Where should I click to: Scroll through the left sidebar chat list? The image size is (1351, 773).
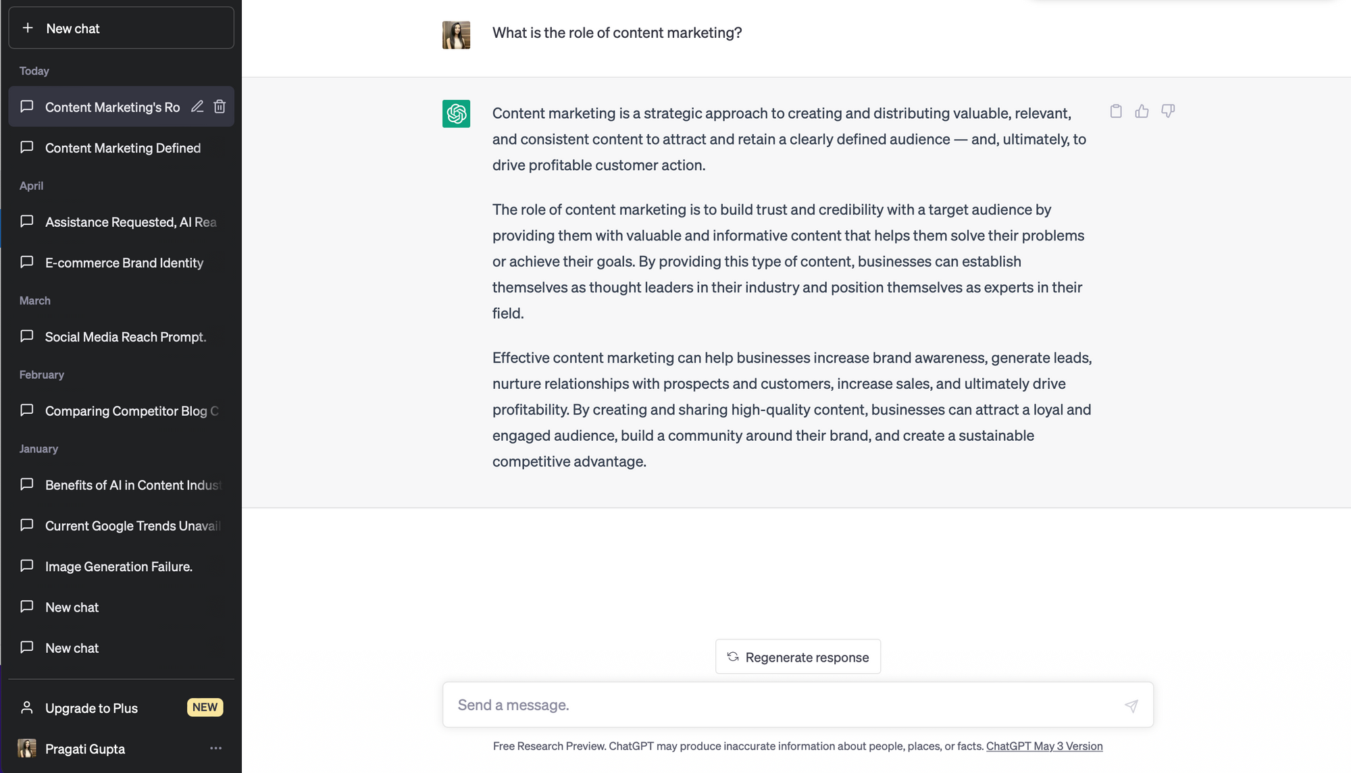(x=121, y=371)
